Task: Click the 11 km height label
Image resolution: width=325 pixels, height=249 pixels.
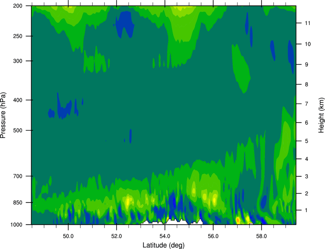Action: [308, 23]
